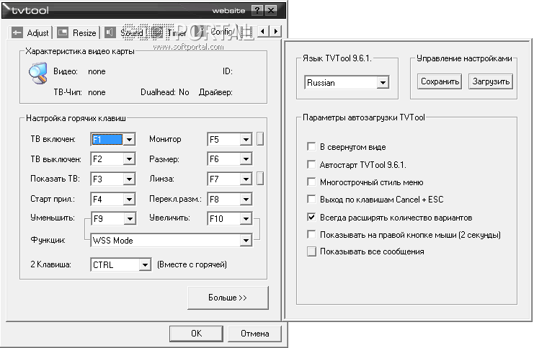The image size is (534, 348).
Task: Expand the Перекл.разм. hotkey dropdown (F8)
Action: coord(246,199)
